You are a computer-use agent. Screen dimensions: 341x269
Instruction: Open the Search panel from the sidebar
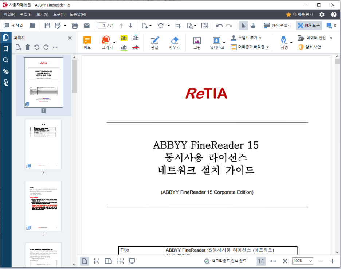click(6, 60)
